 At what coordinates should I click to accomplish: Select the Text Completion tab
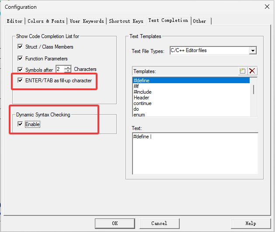(x=168, y=21)
